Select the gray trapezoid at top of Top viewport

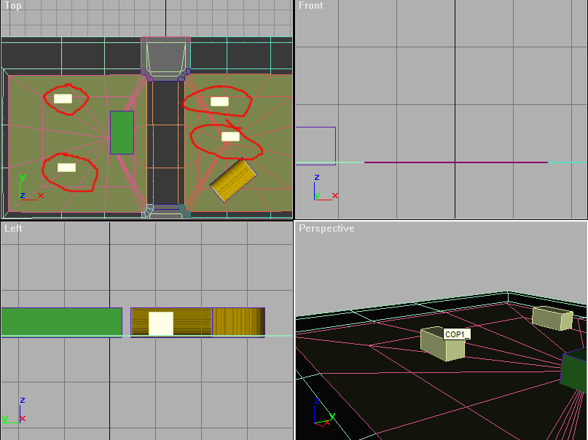point(165,57)
